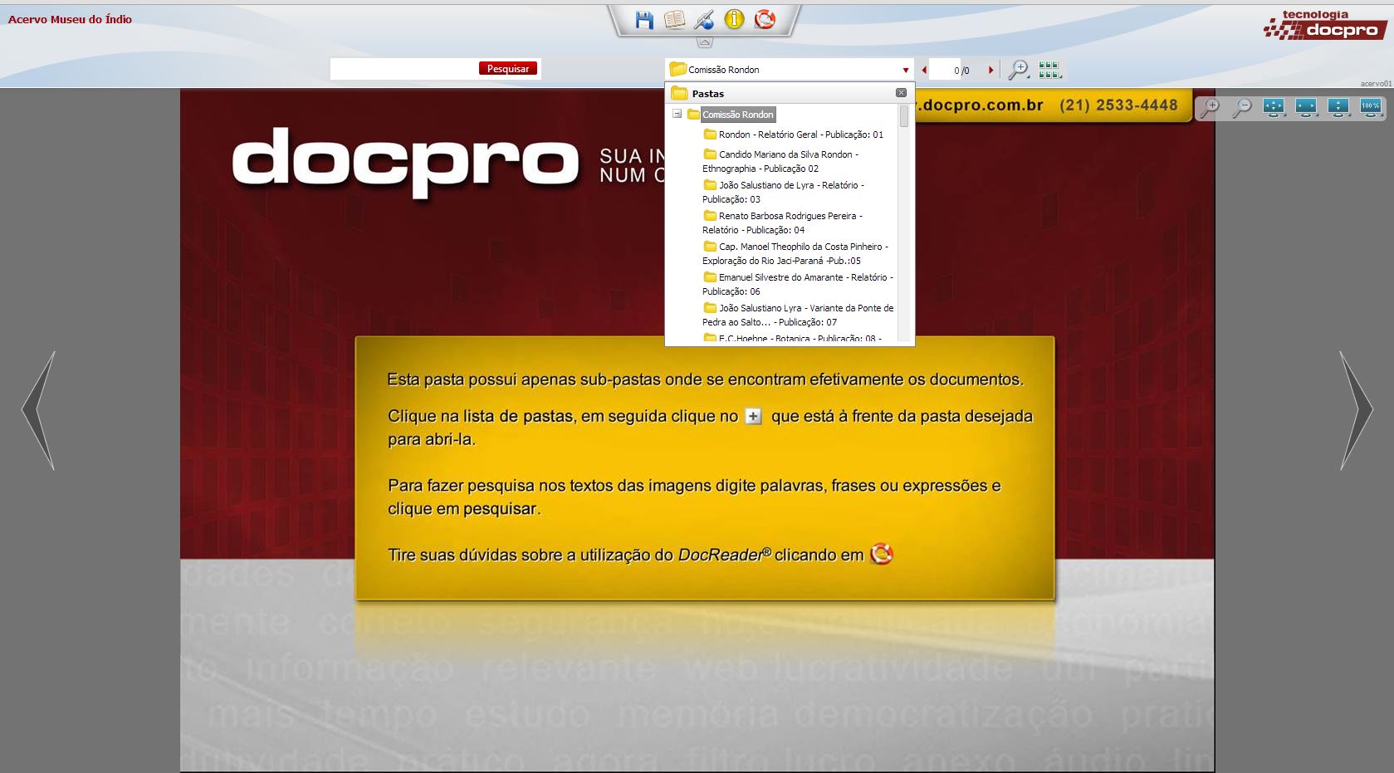The image size is (1394, 773).
Task: Collapse the top toolbar with the small arrow
Action: 704,42
